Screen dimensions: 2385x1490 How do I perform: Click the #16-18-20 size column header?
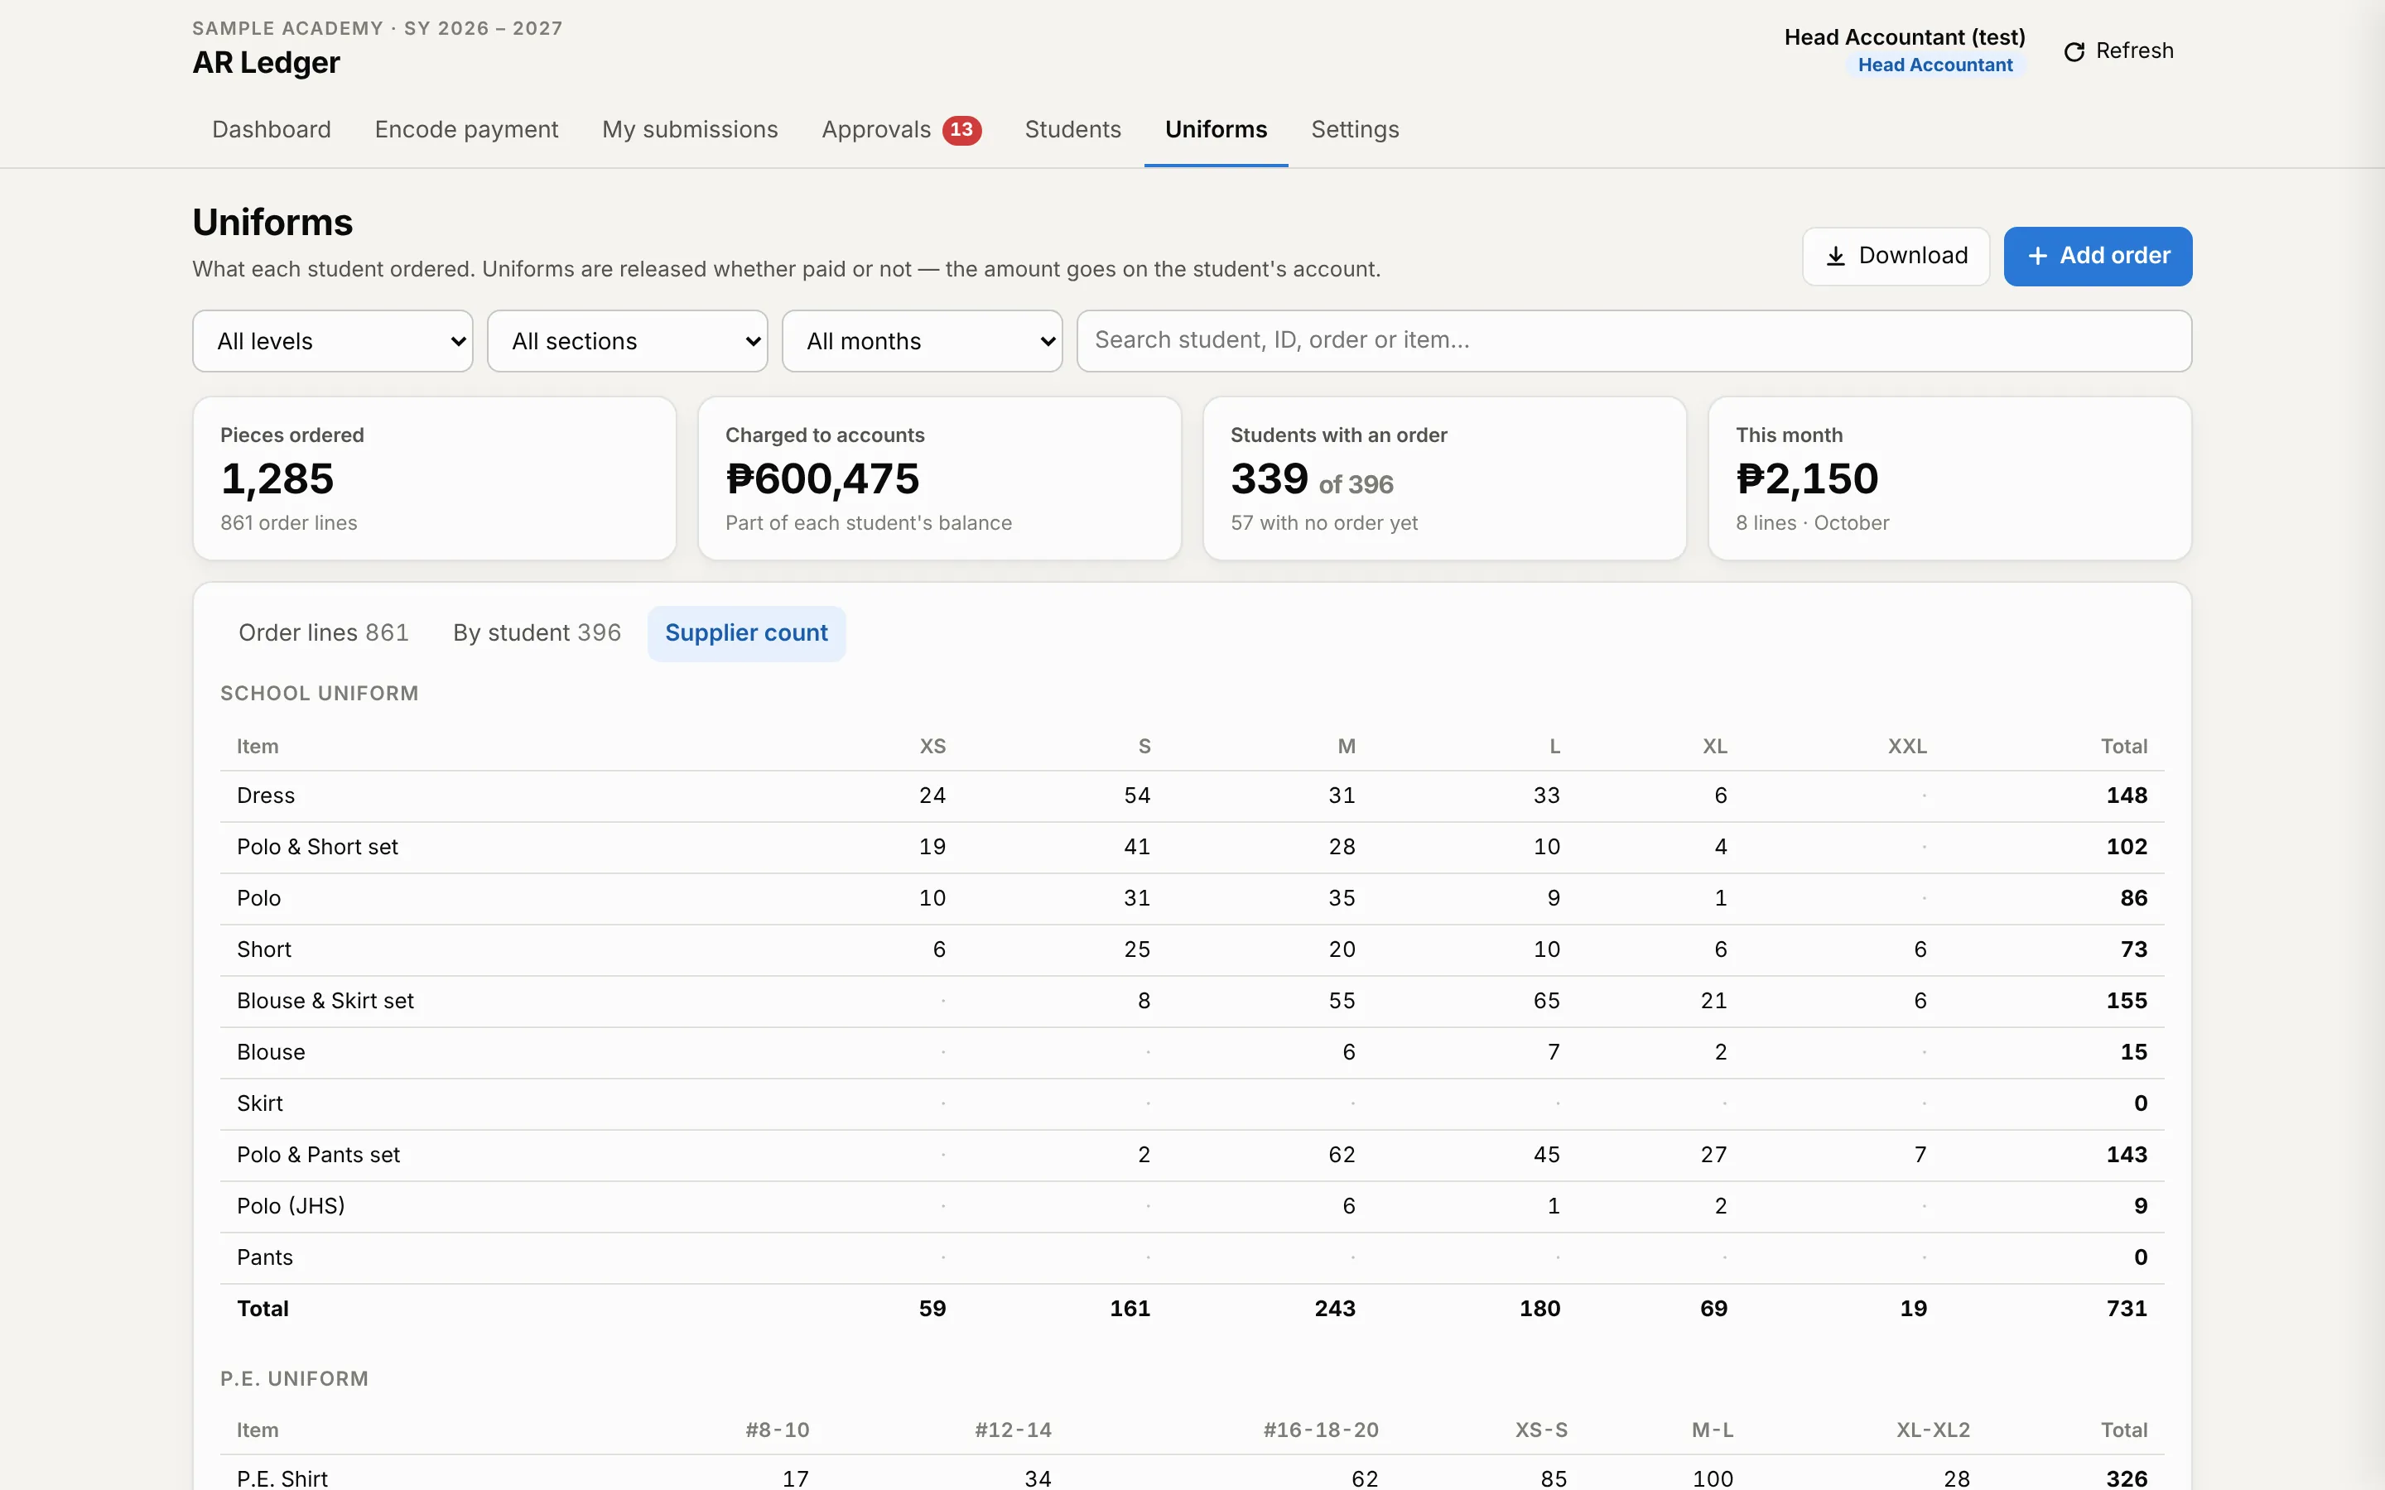[1321, 1430]
